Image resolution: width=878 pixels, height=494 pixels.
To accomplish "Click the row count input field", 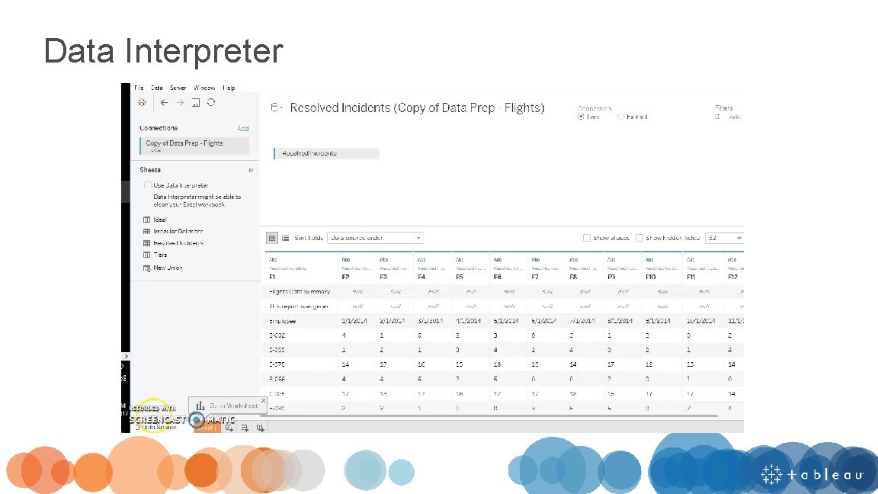I will [719, 238].
